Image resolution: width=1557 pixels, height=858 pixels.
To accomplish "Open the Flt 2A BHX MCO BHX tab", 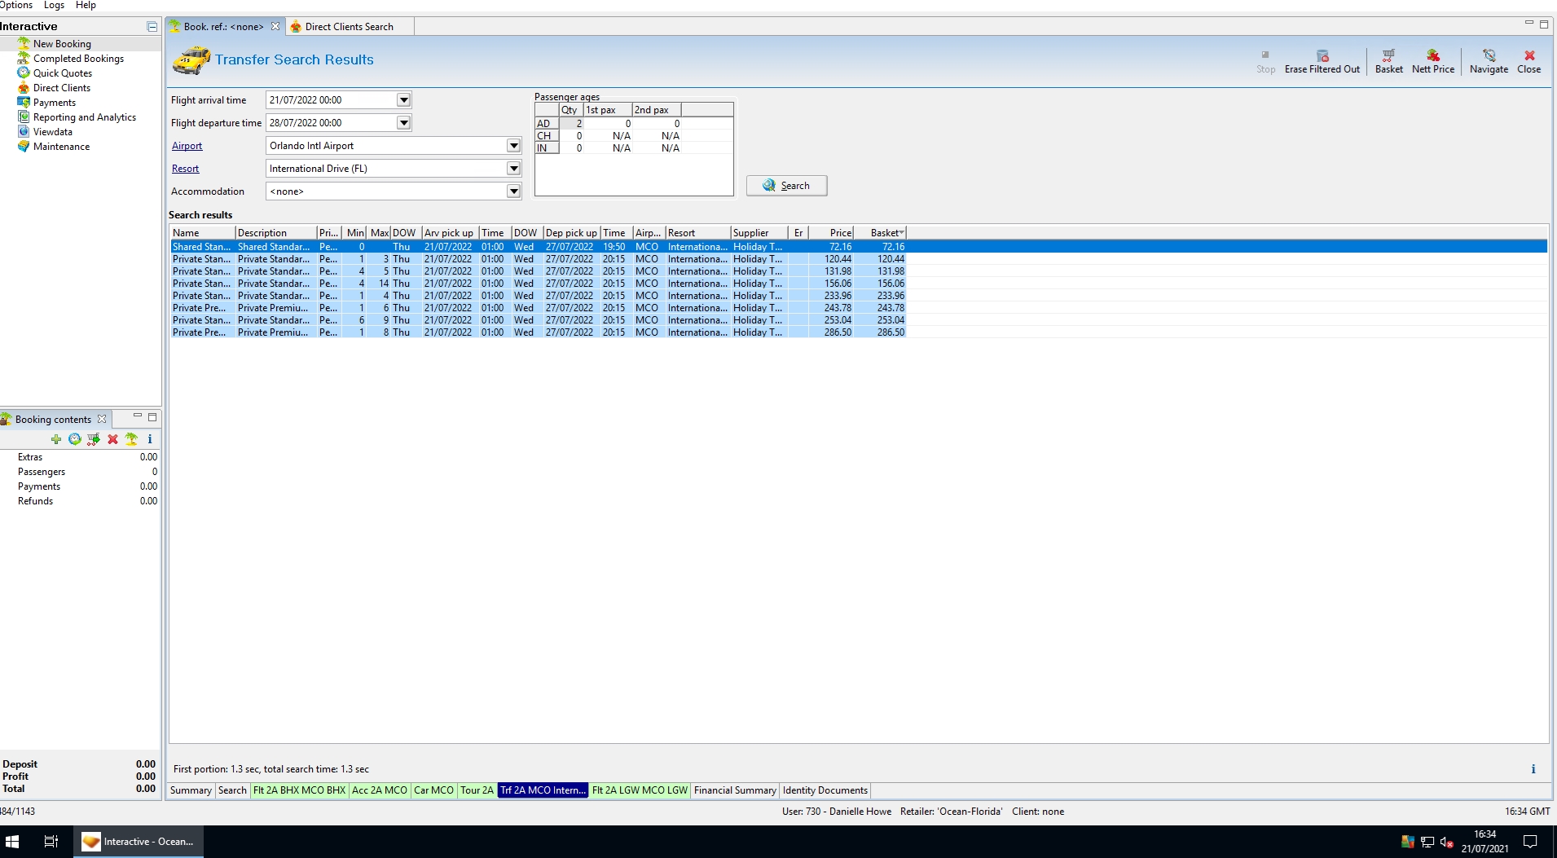I will (299, 790).
